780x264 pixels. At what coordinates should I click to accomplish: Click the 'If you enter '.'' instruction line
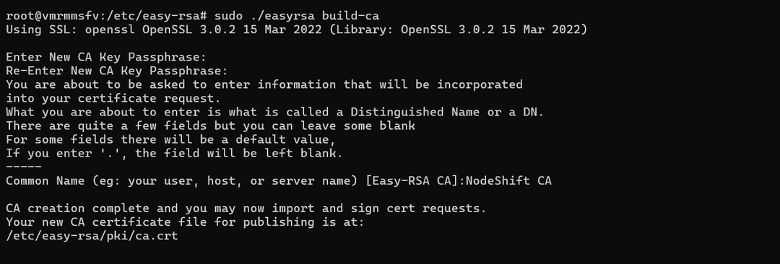(x=174, y=154)
